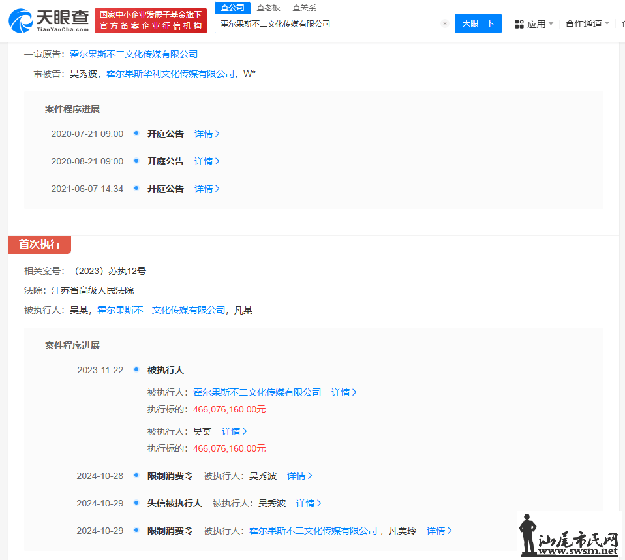The image size is (625, 560).
Task: Clear the search box with the X icon
Action: (x=445, y=23)
